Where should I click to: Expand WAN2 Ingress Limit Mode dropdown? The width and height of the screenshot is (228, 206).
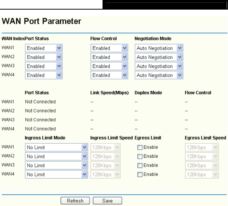tap(56, 157)
